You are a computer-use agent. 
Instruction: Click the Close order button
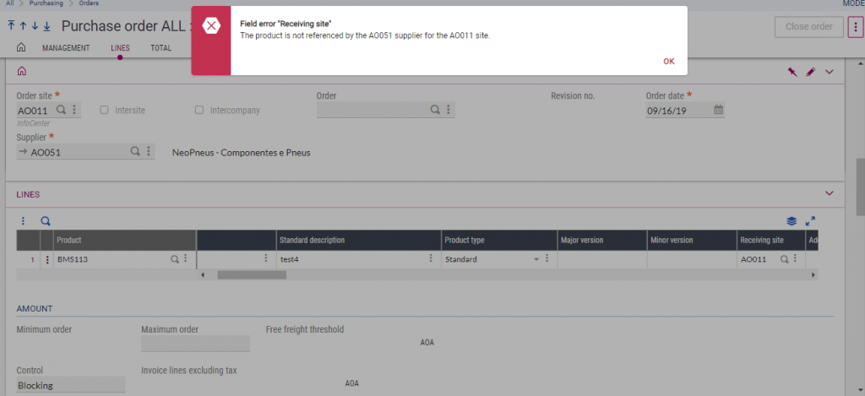pyautogui.click(x=808, y=26)
